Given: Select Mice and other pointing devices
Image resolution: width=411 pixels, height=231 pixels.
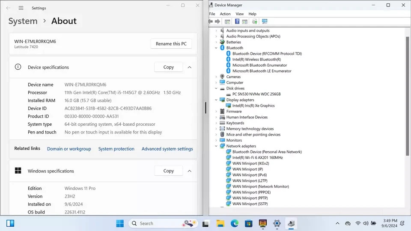Looking at the screenshot, I should click(253, 135).
